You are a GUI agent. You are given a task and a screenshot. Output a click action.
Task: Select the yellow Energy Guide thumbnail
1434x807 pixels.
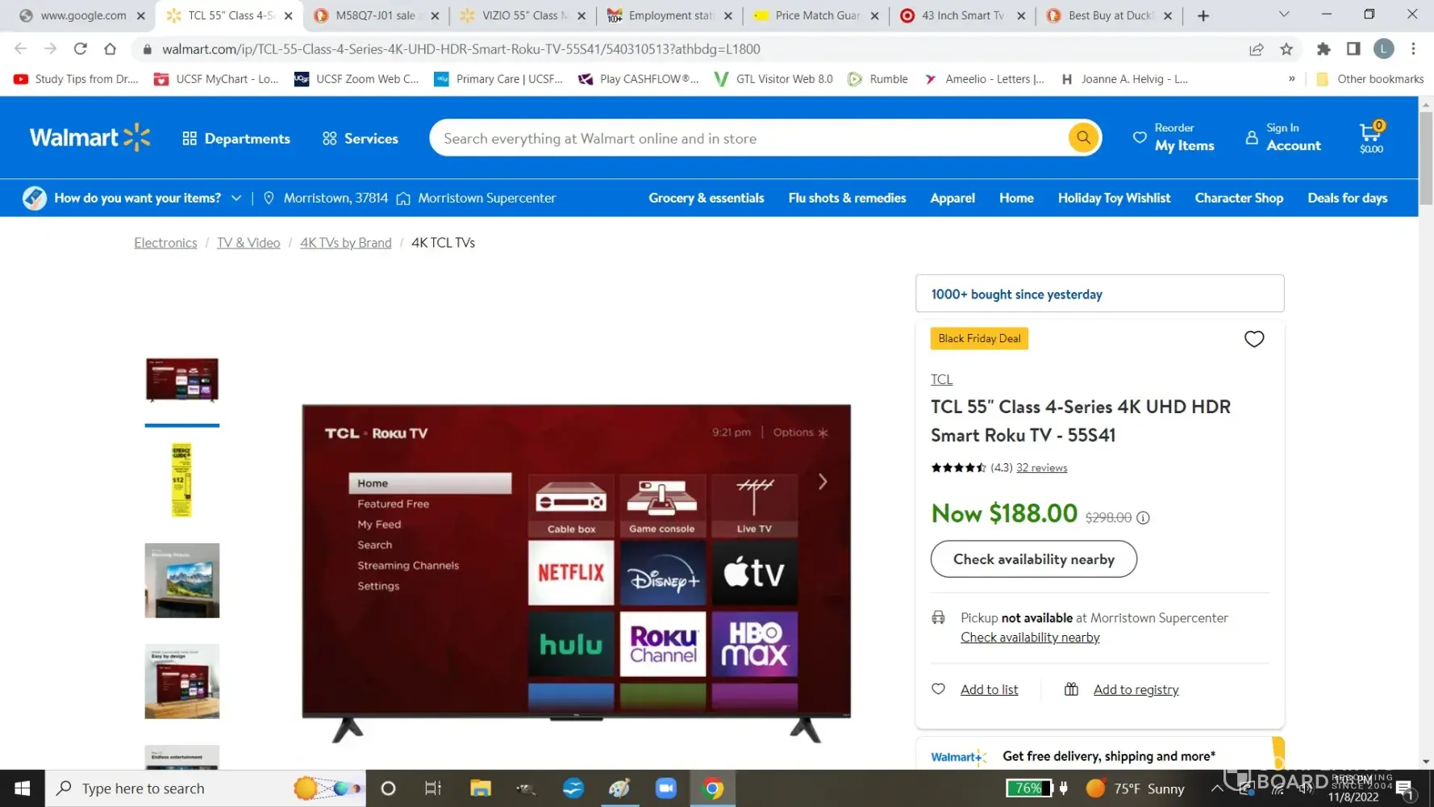point(181,479)
